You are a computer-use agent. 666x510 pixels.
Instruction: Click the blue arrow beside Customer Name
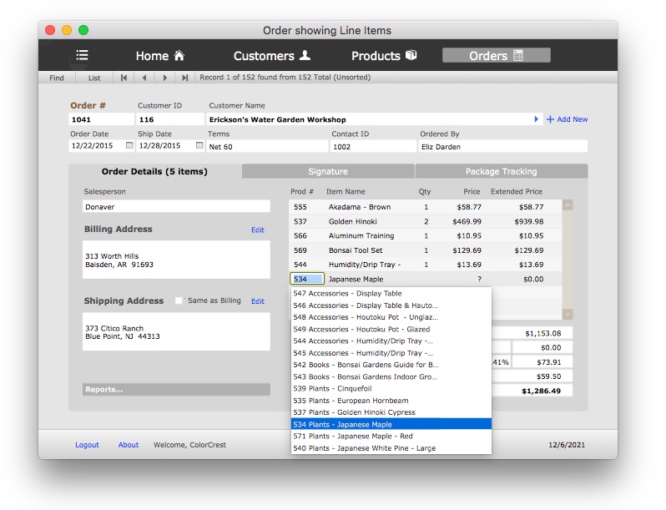pyautogui.click(x=536, y=119)
